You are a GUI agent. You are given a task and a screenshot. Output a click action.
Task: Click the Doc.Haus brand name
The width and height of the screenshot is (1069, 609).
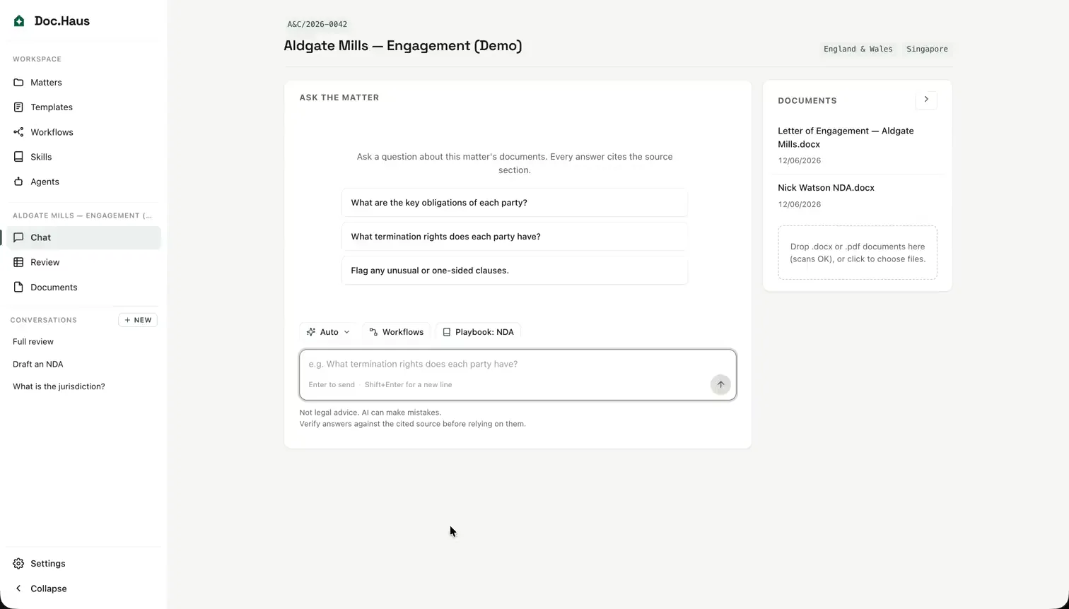[62, 21]
